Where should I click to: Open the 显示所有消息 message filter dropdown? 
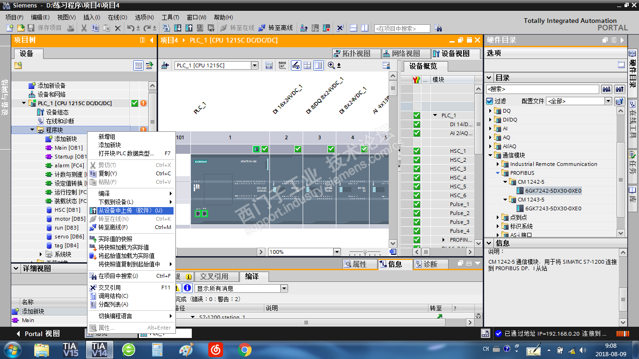(x=284, y=288)
